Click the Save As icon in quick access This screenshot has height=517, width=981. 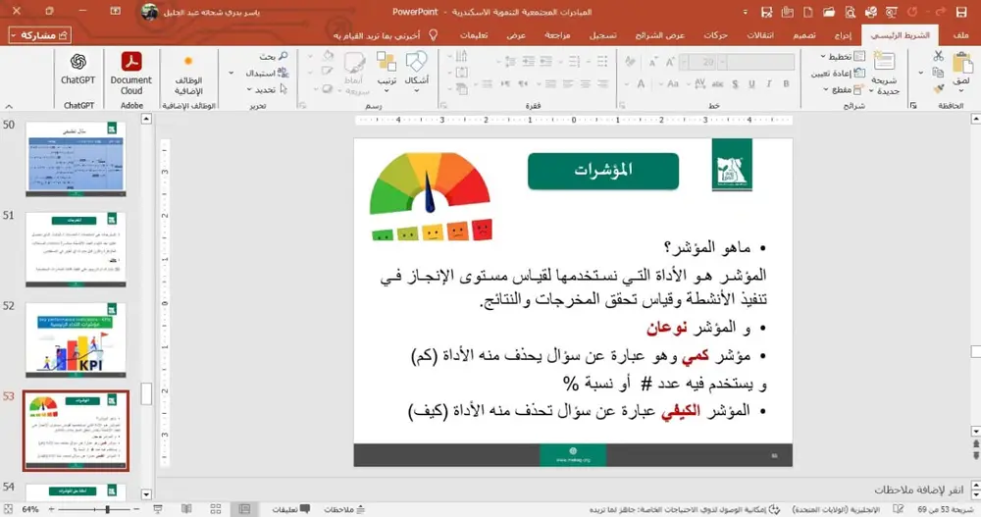[766, 12]
